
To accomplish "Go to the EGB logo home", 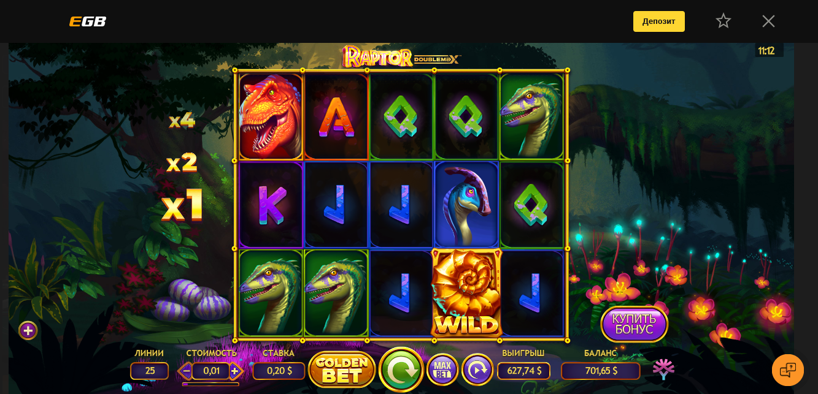I will [88, 21].
